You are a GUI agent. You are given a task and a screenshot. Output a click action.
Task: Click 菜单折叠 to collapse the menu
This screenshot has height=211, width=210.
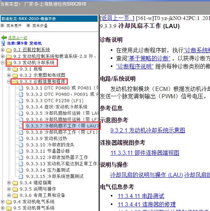pos(40,26)
